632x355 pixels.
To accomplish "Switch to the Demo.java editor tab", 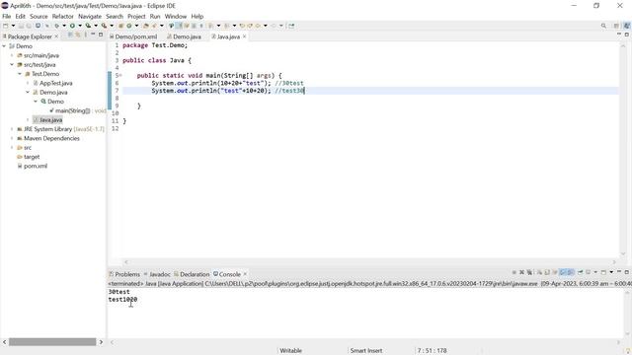I will click(x=185, y=36).
